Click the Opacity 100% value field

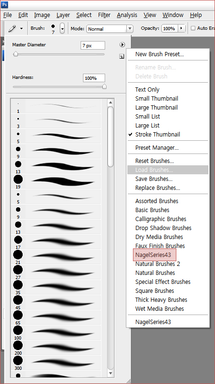[x=169, y=28]
